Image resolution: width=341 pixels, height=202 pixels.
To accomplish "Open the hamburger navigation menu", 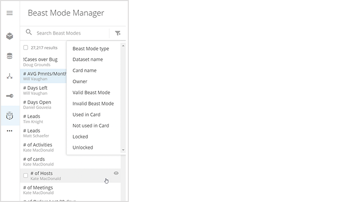I will pyautogui.click(x=10, y=13).
